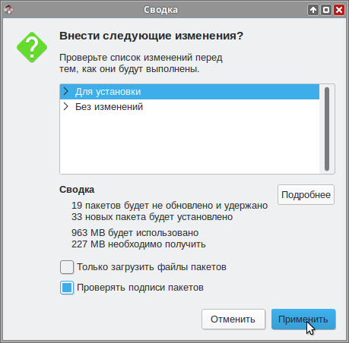349x343 pixels.
Task: Click the green question mark icon
Action: (x=32, y=47)
